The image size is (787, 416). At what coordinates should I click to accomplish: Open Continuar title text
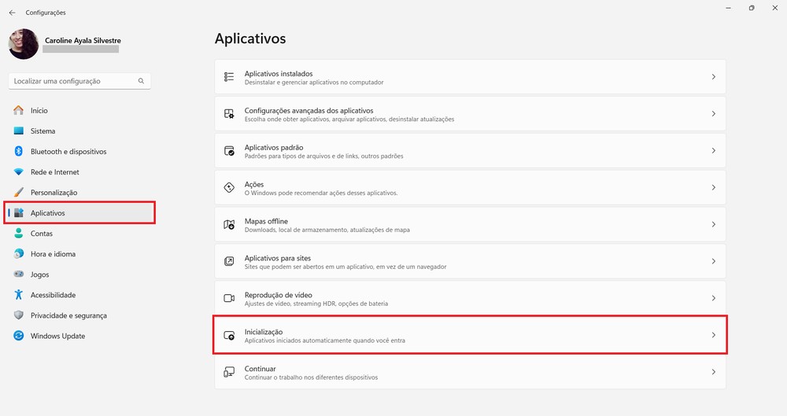(260, 369)
